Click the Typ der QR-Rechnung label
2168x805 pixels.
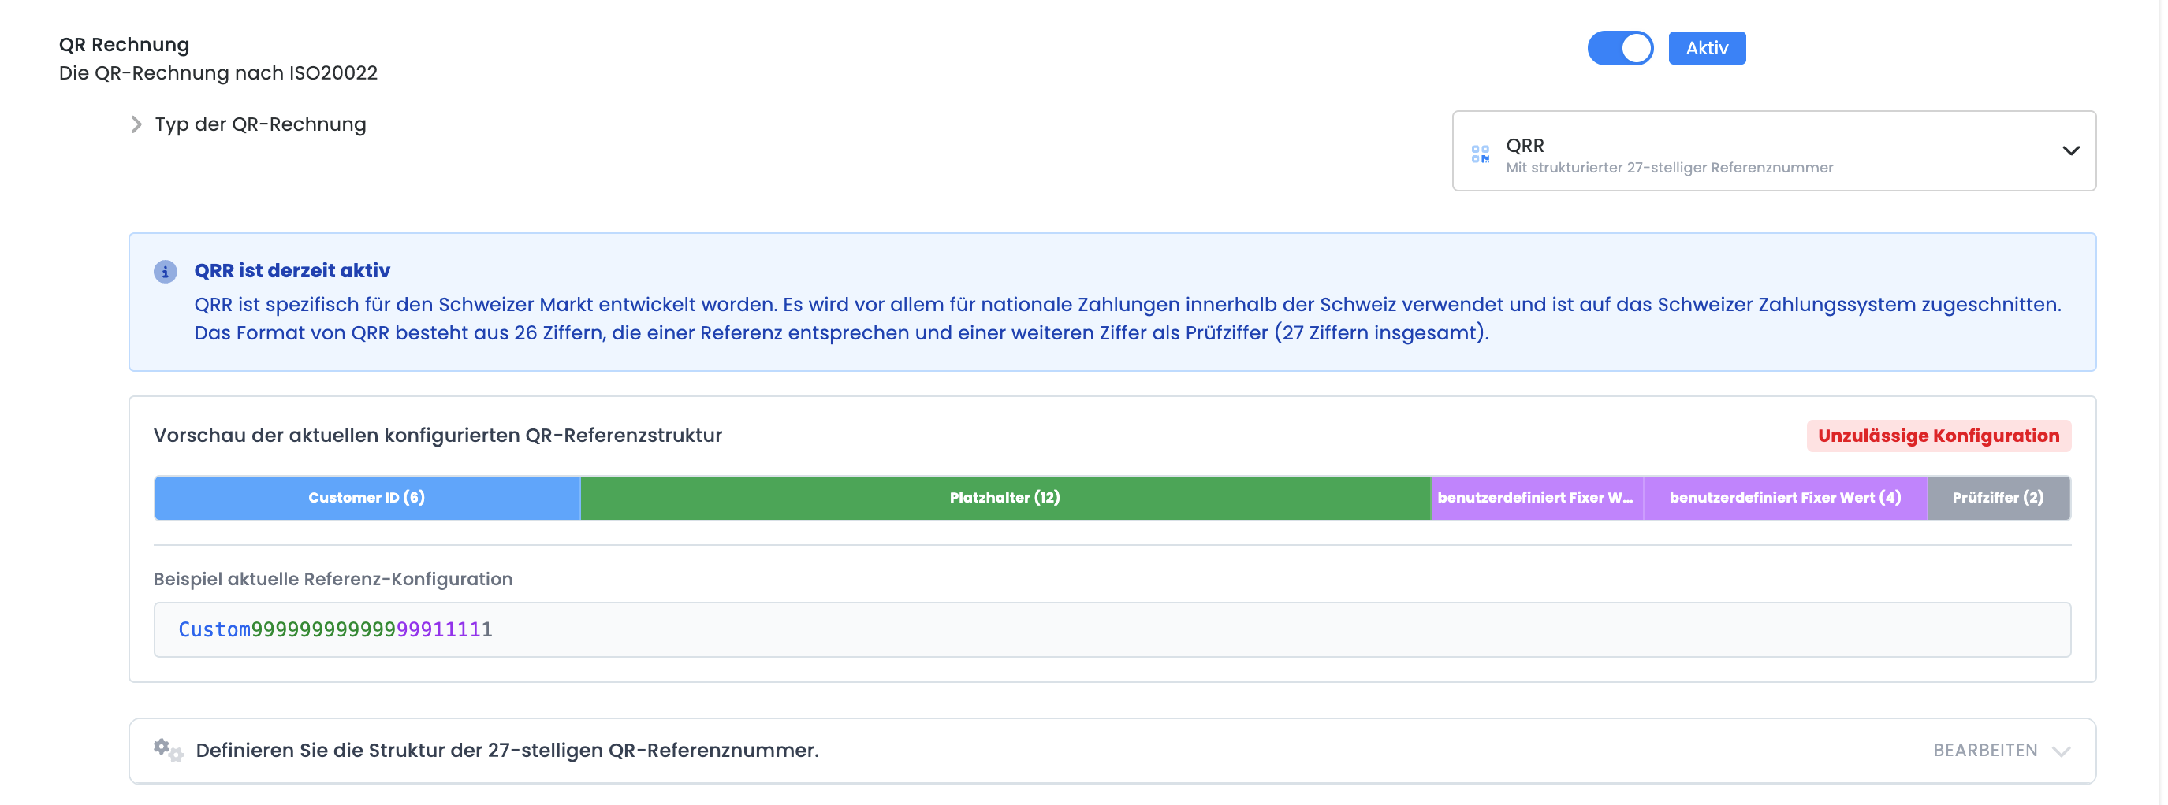(x=260, y=124)
